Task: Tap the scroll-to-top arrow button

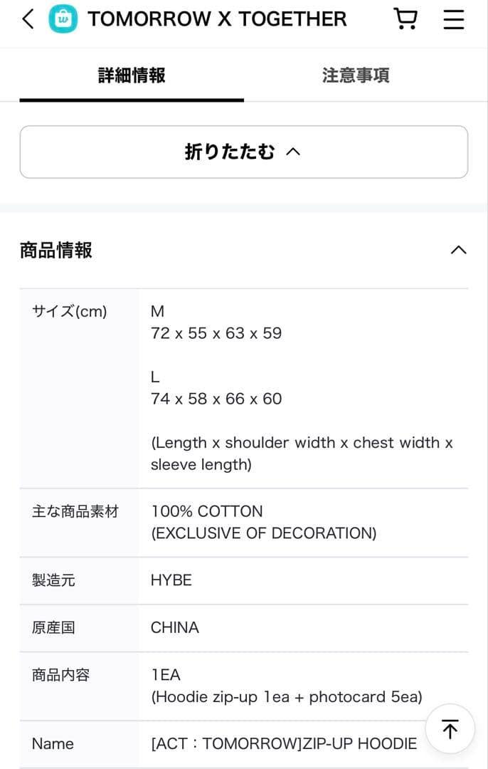Action: tap(450, 728)
